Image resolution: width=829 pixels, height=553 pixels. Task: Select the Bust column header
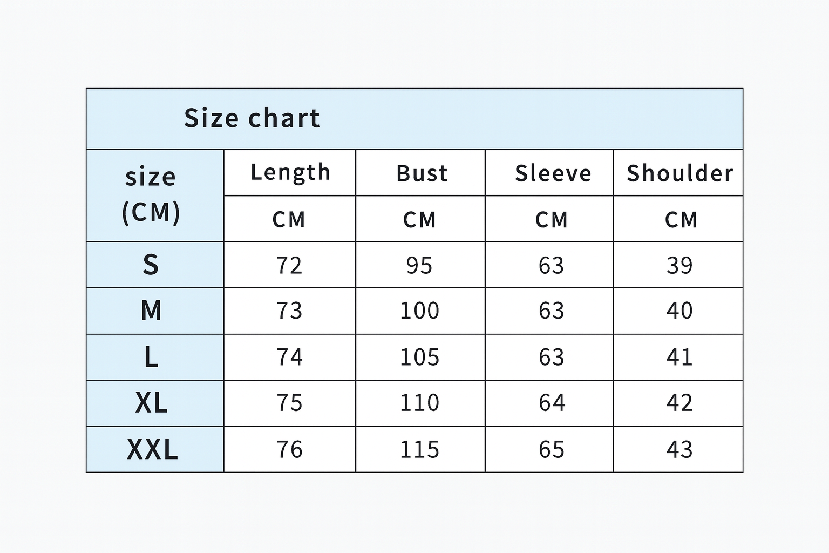422,173
